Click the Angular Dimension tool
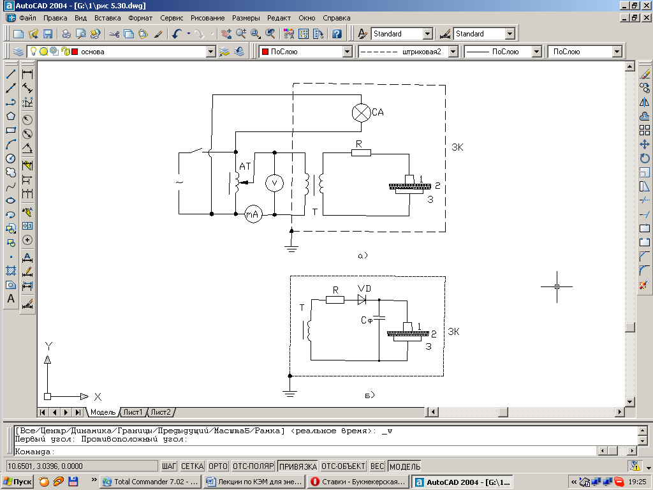653x490 pixels. tap(27, 148)
